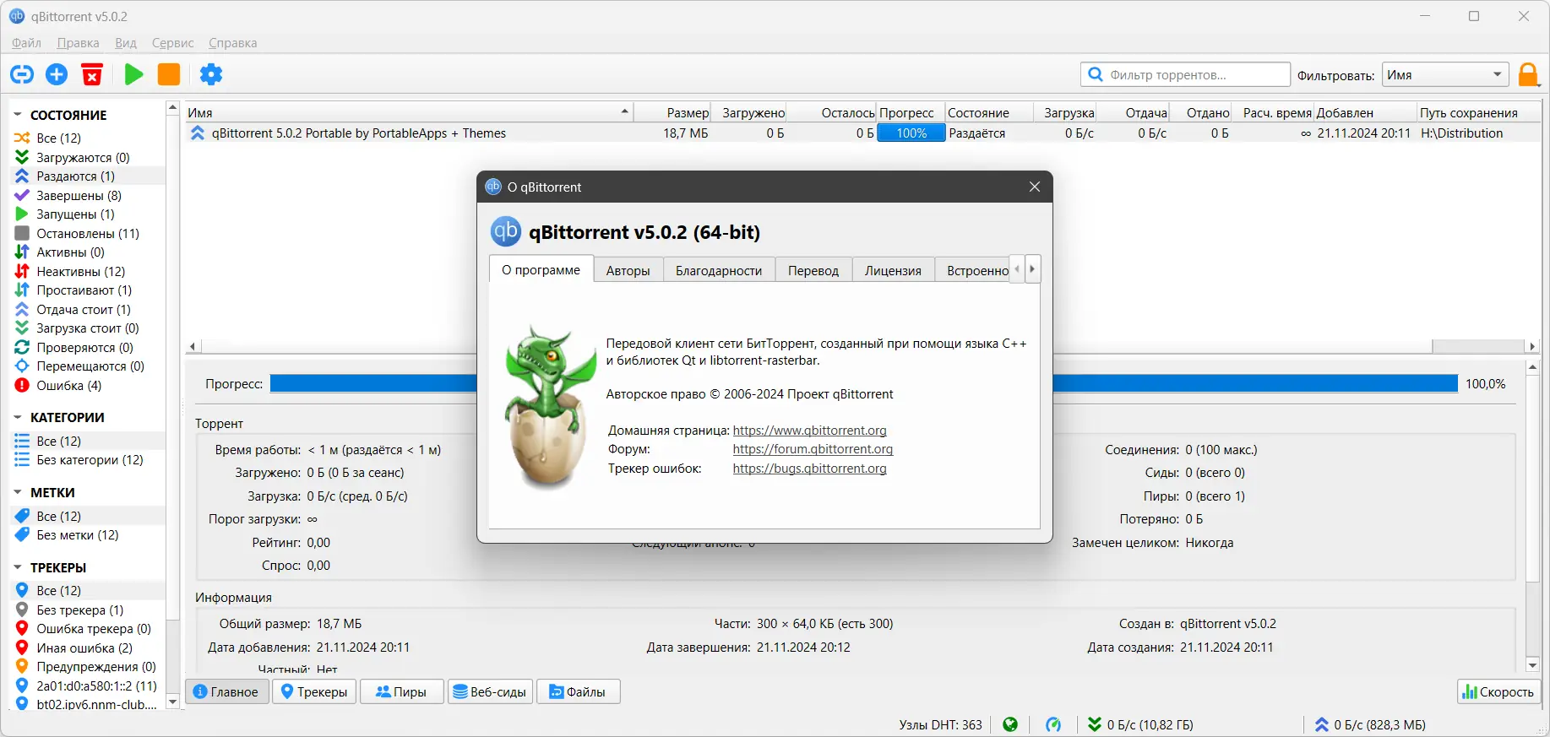Click the Фильтр торрентов search field
The image size is (1550, 737).
click(1185, 74)
